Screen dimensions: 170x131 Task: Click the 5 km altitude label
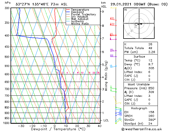(103, 65)
